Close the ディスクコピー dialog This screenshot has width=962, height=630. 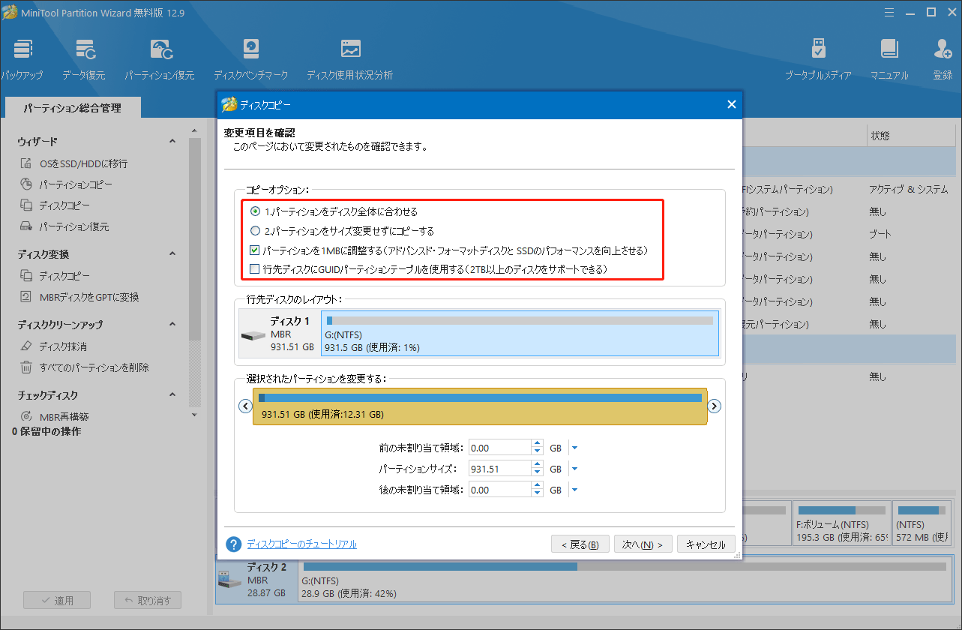click(x=731, y=104)
